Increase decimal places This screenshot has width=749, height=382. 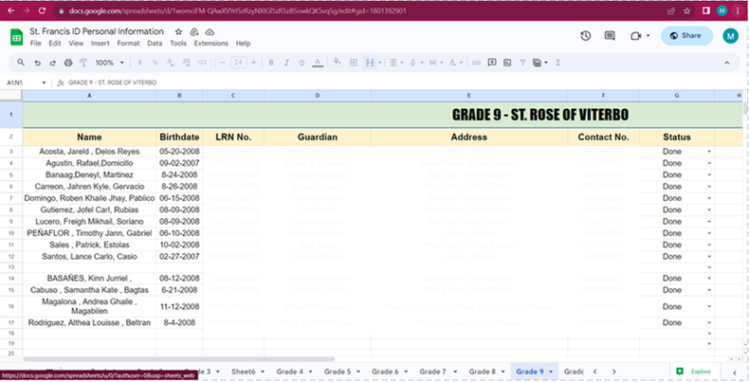(x=186, y=63)
